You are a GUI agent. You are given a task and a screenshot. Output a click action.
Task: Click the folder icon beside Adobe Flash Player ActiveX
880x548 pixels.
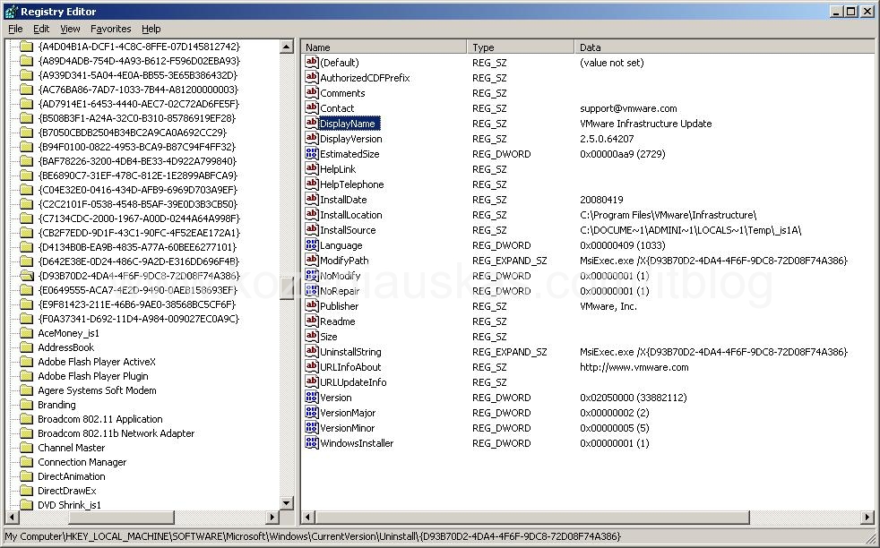(x=26, y=361)
